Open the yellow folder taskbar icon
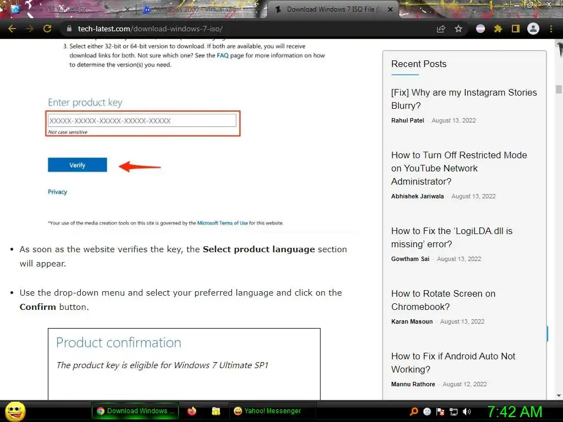Viewport: 563px width, 422px height. coord(216,411)
